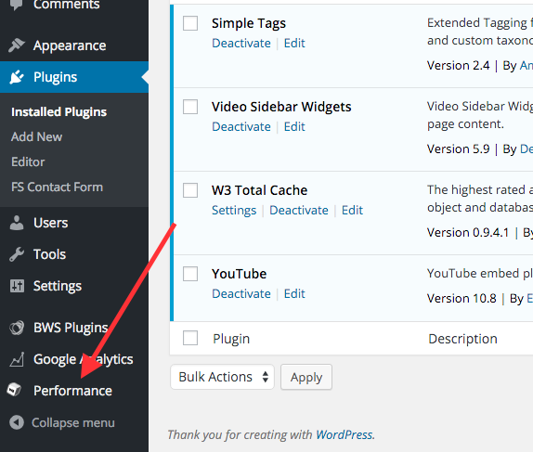Tick the Simple Tags checkbox

click(x=190, y=23)
